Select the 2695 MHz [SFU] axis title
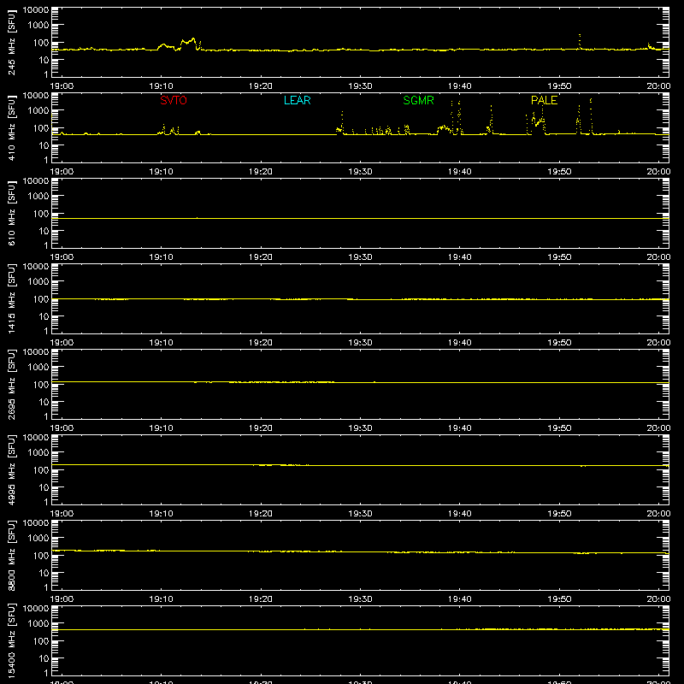The height and width of the screenshot is (684, 684). (12, 385)
